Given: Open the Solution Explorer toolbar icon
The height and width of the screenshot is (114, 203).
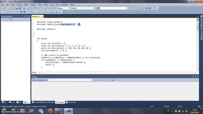Looking at the screenshot, I should pos(130,8).
